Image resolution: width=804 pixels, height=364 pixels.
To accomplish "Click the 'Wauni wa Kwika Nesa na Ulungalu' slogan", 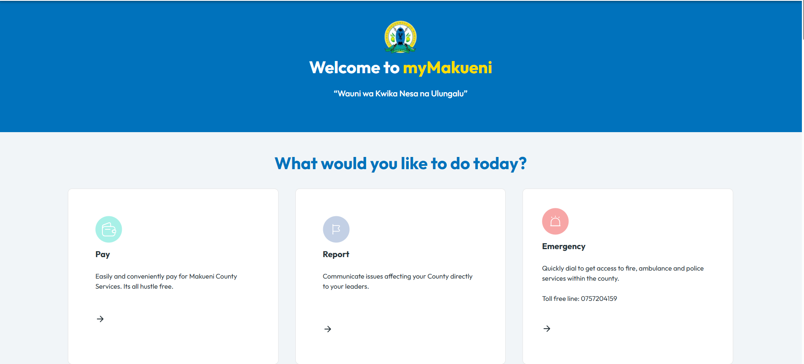I will [x=401, y=93].
